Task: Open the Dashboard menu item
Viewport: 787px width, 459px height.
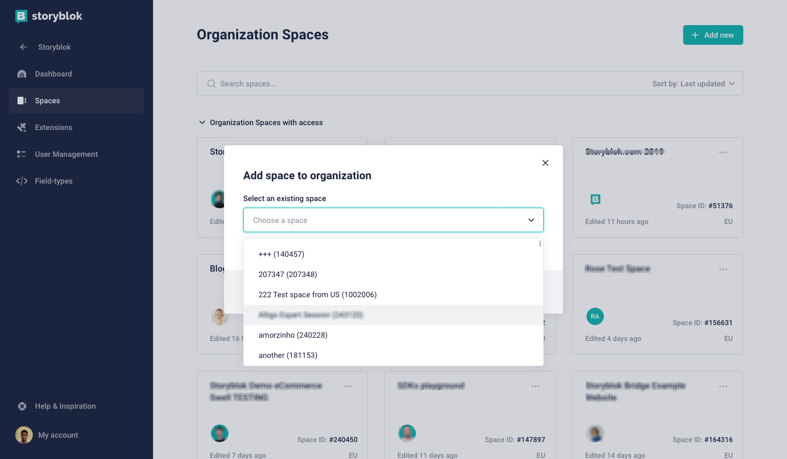Action: 77,74
